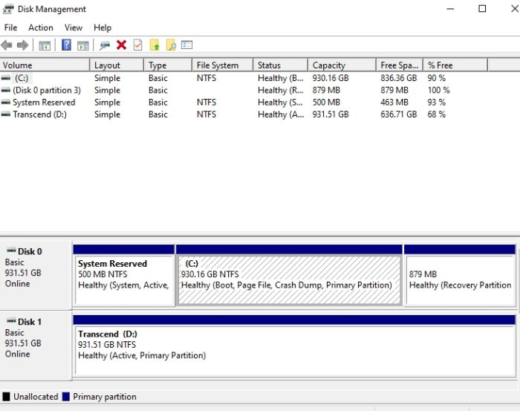Select the (C:) volume in the list
The image size is (520, 411).
22,78
